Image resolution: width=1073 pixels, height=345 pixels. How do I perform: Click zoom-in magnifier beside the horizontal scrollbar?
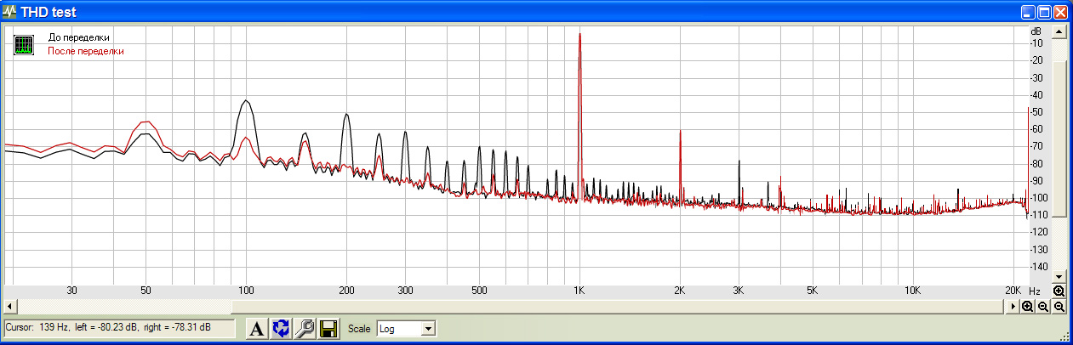pos(1028,306)
